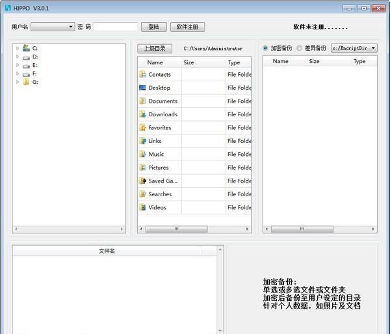The width and height of the screenshot is (390, 334).
Task: Select the G: folder icon
Action: pos(26,82)
